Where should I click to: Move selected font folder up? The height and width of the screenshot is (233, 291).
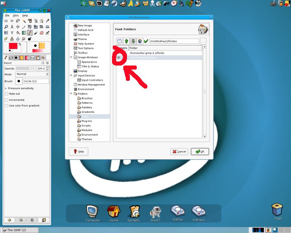(x=126, y=41)
